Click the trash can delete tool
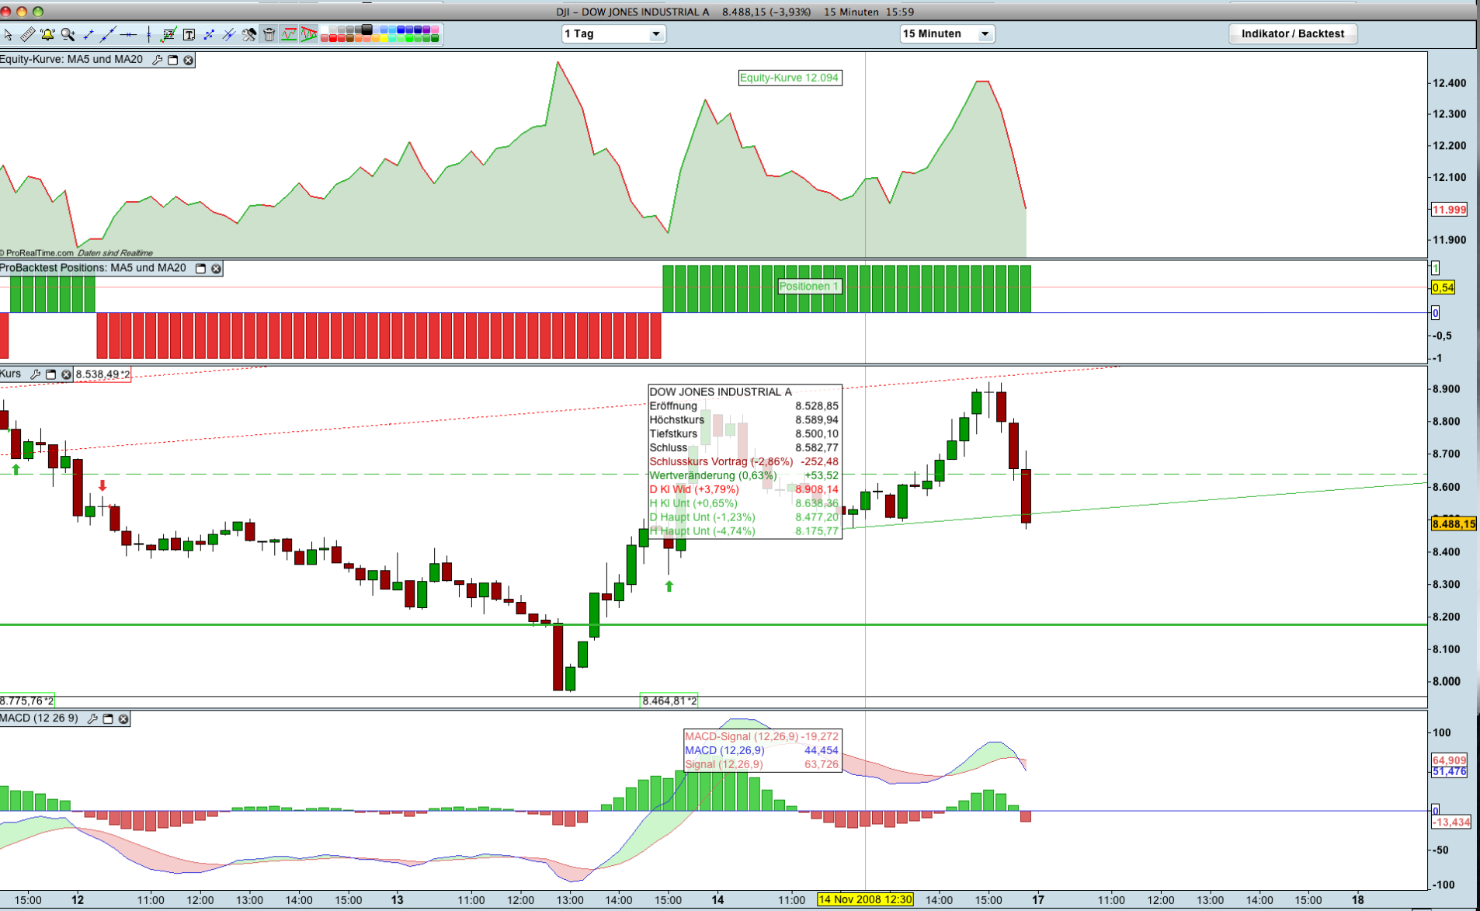1480x911 pixels. click(269, 34)
